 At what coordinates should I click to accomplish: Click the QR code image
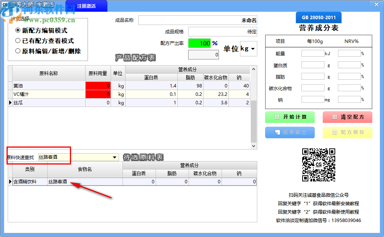(319, 165)
